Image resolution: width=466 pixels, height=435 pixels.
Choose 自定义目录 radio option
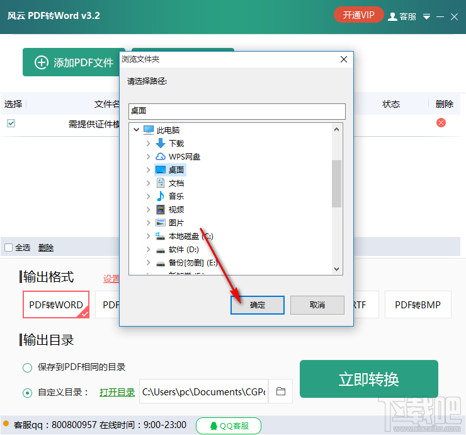tap(27, 393)
